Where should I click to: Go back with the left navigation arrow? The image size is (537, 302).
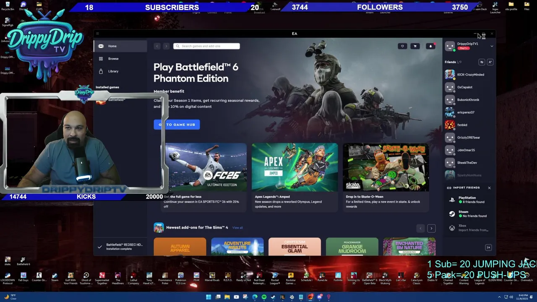click(x=157, y=46)
